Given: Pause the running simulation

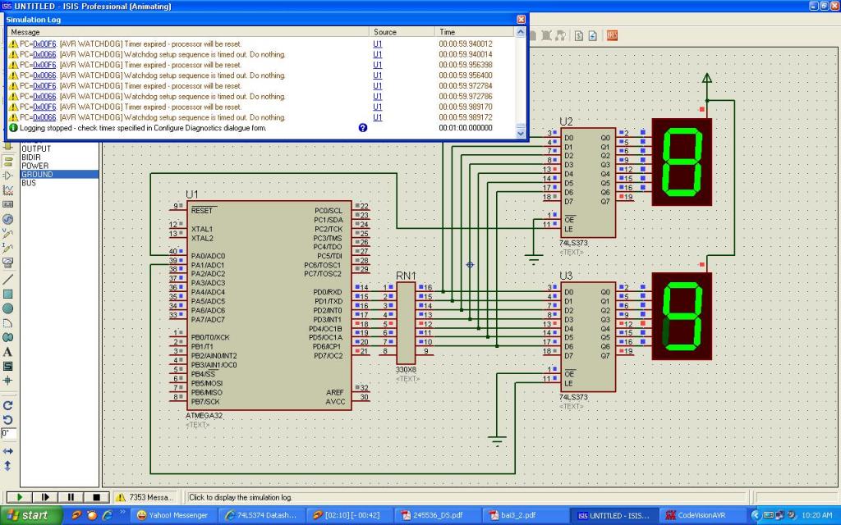Looking at the screenshot, I should pos(71,497).
